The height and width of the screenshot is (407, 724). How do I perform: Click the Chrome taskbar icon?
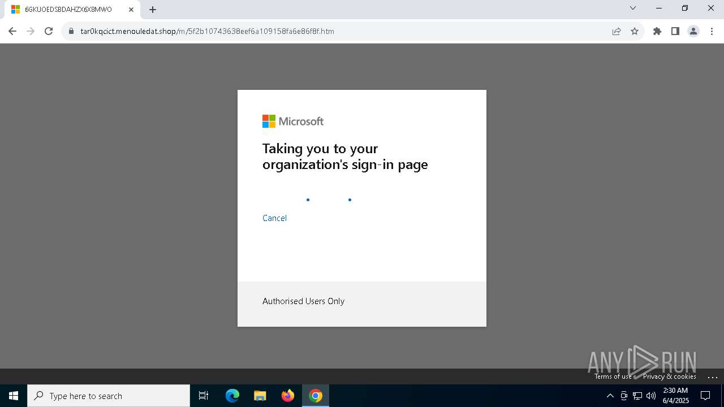(x=316, y=396)
